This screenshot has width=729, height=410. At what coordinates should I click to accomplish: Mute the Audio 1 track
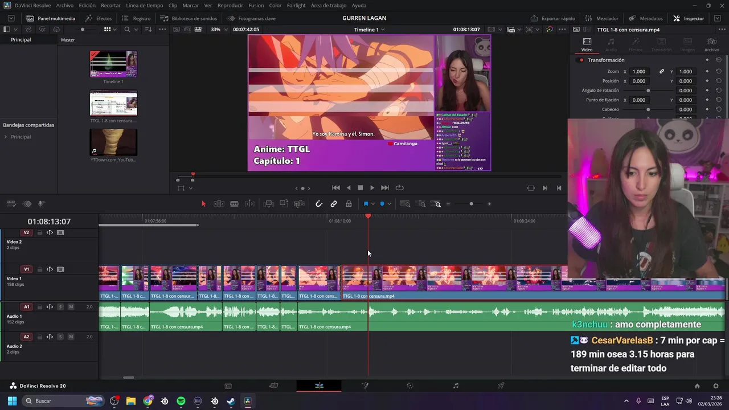71,307
